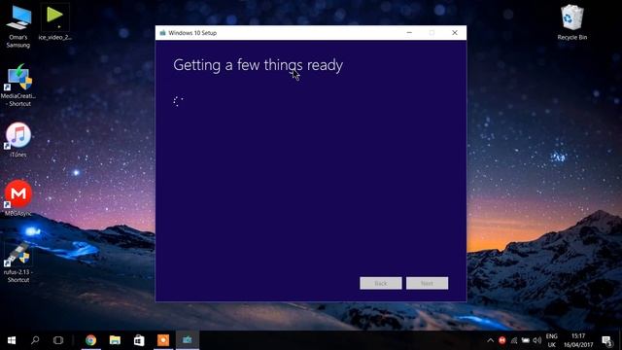Open the iTunes desktop shortcut
Image resolution: width=622 pixels, height=350 pixels.
(x=18, y=140)
